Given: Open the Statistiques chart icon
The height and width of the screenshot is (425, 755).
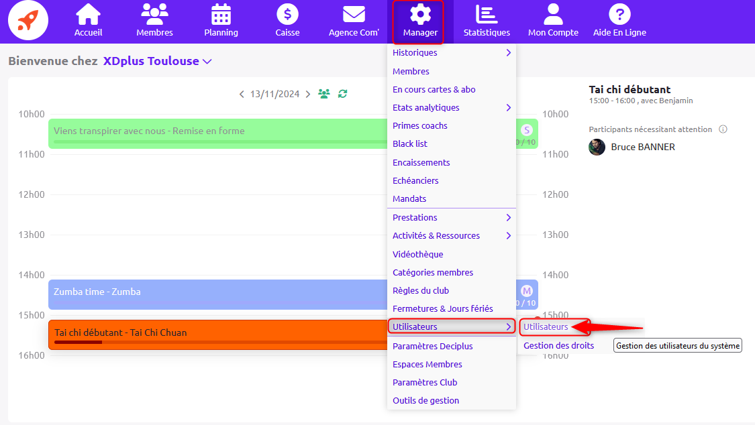Looking at the screenshot, I should tap(486, 15).
